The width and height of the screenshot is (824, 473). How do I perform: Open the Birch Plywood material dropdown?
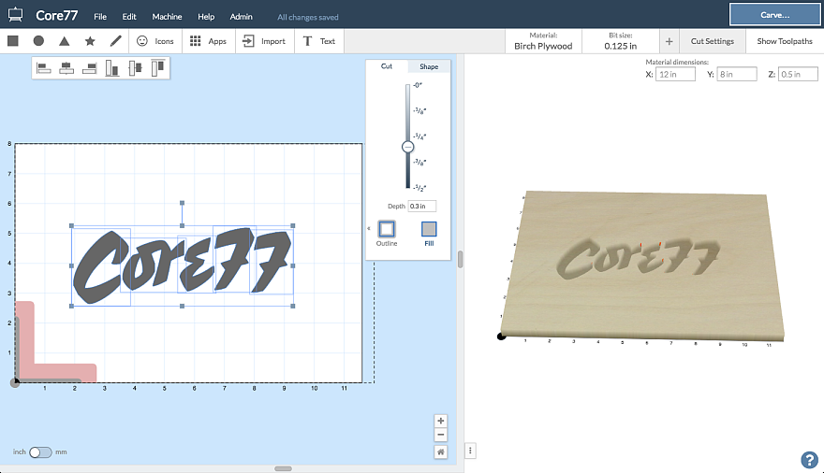point(543,41)
